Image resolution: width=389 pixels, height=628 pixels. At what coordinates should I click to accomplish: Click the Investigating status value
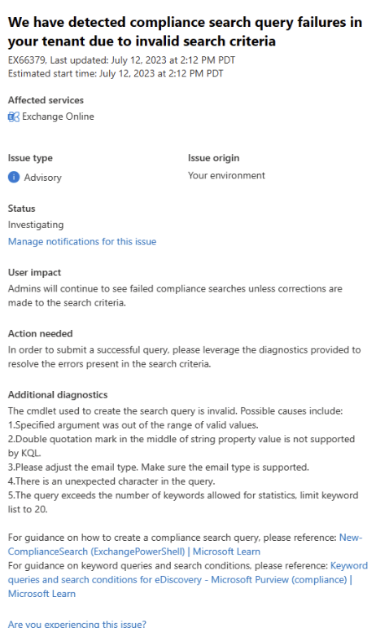pyautogui.click(x=36, y=225)
